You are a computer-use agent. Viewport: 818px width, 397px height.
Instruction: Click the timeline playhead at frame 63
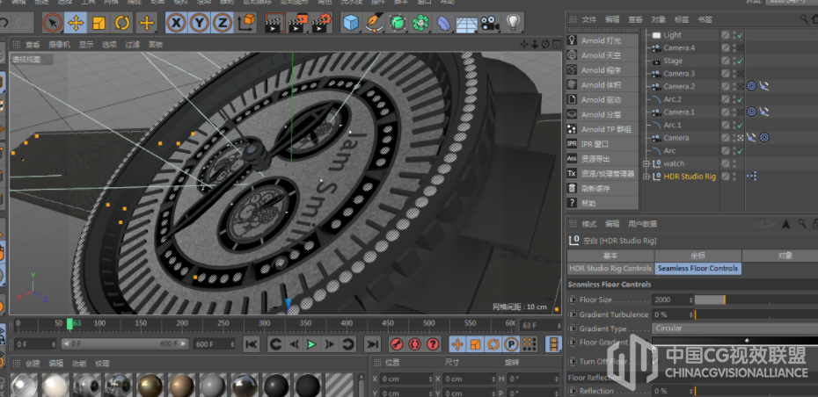click(69, 324)
